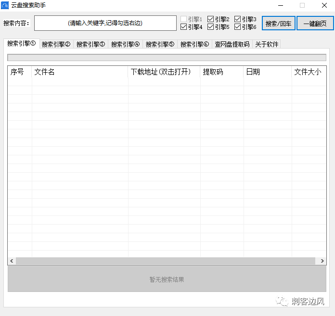Click the 提取码 column header
The height and width of the screenshot is (316, 335).
[222, 72]
